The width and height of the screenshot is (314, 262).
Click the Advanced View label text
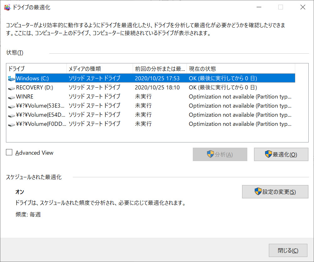[35, 152]
